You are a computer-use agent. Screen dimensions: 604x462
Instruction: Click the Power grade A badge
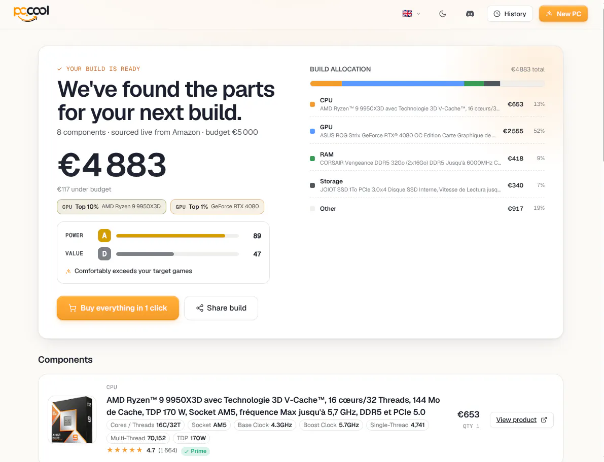click(104, 236)
